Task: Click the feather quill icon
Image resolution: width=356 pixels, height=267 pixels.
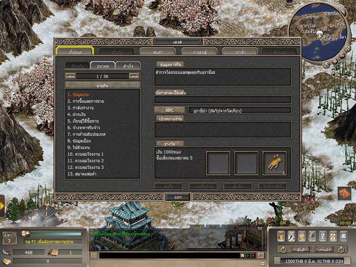Action: [292, 236]
